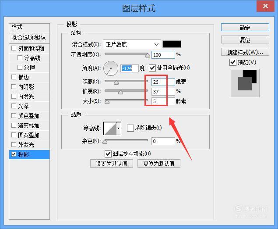Enable the 外发光 checkbox

[x=14, y=145]
